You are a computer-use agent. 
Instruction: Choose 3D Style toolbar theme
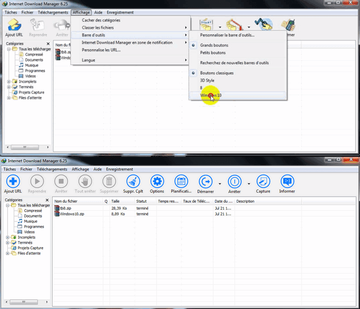click(207, 80)
